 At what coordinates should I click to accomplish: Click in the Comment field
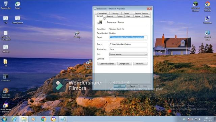click(128, 59)
